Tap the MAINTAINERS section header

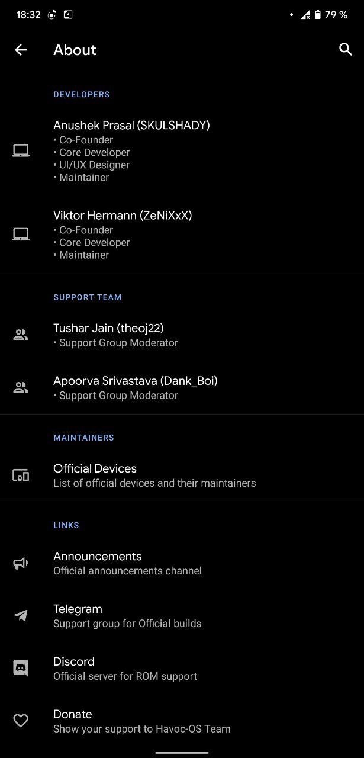(83, 438)
